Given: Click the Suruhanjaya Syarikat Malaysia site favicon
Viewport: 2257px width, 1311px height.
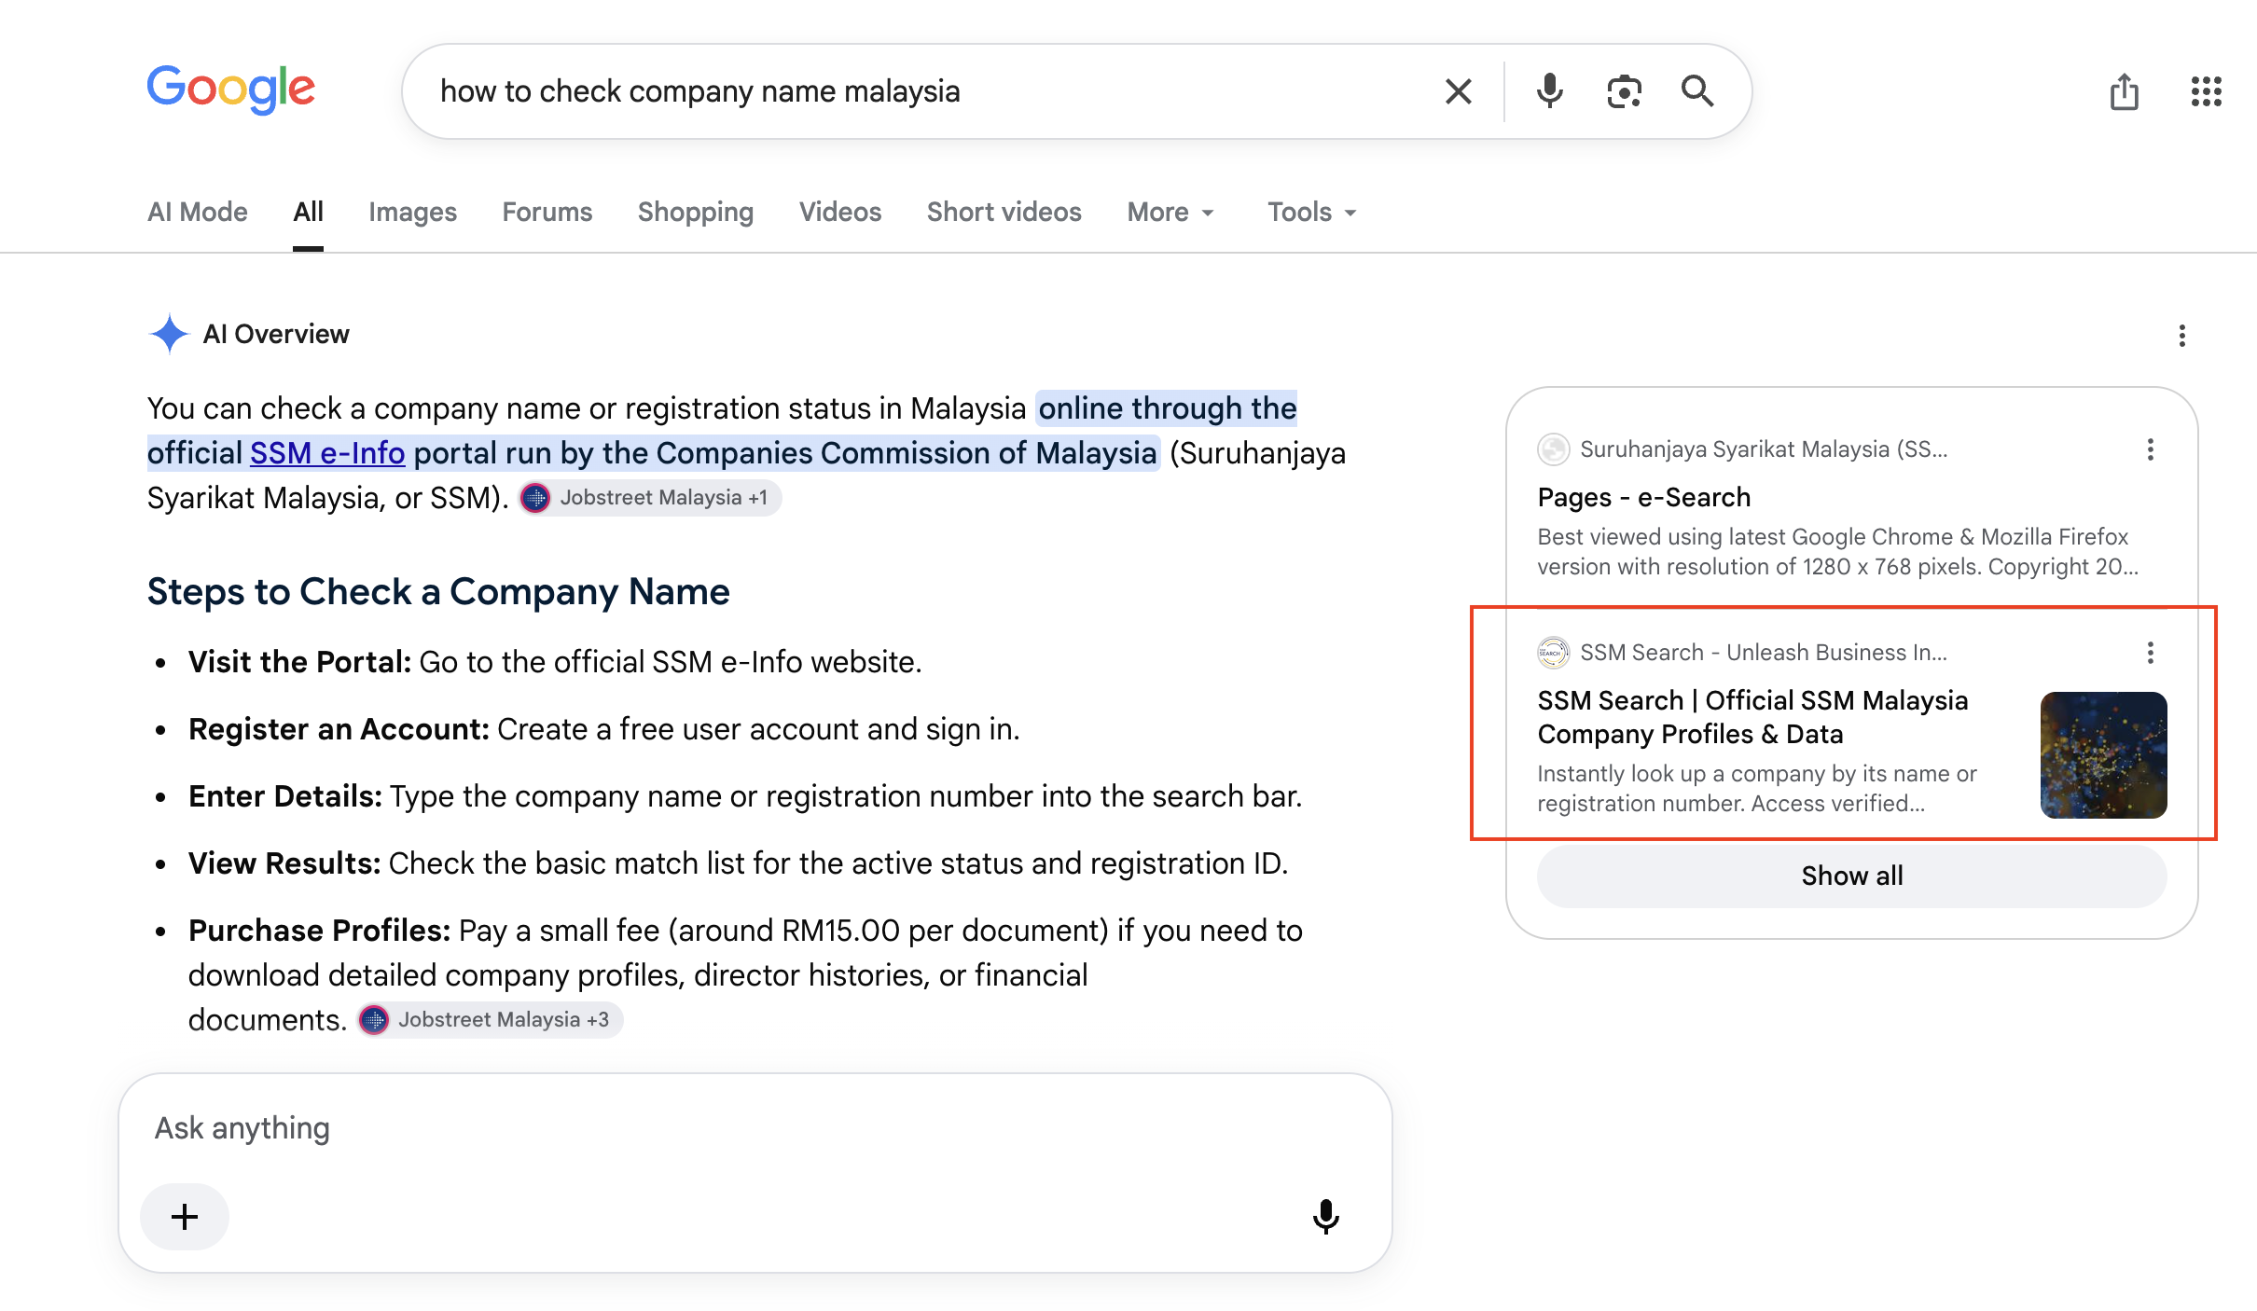Looking at the screenshot, I should tap(1553, 449).
